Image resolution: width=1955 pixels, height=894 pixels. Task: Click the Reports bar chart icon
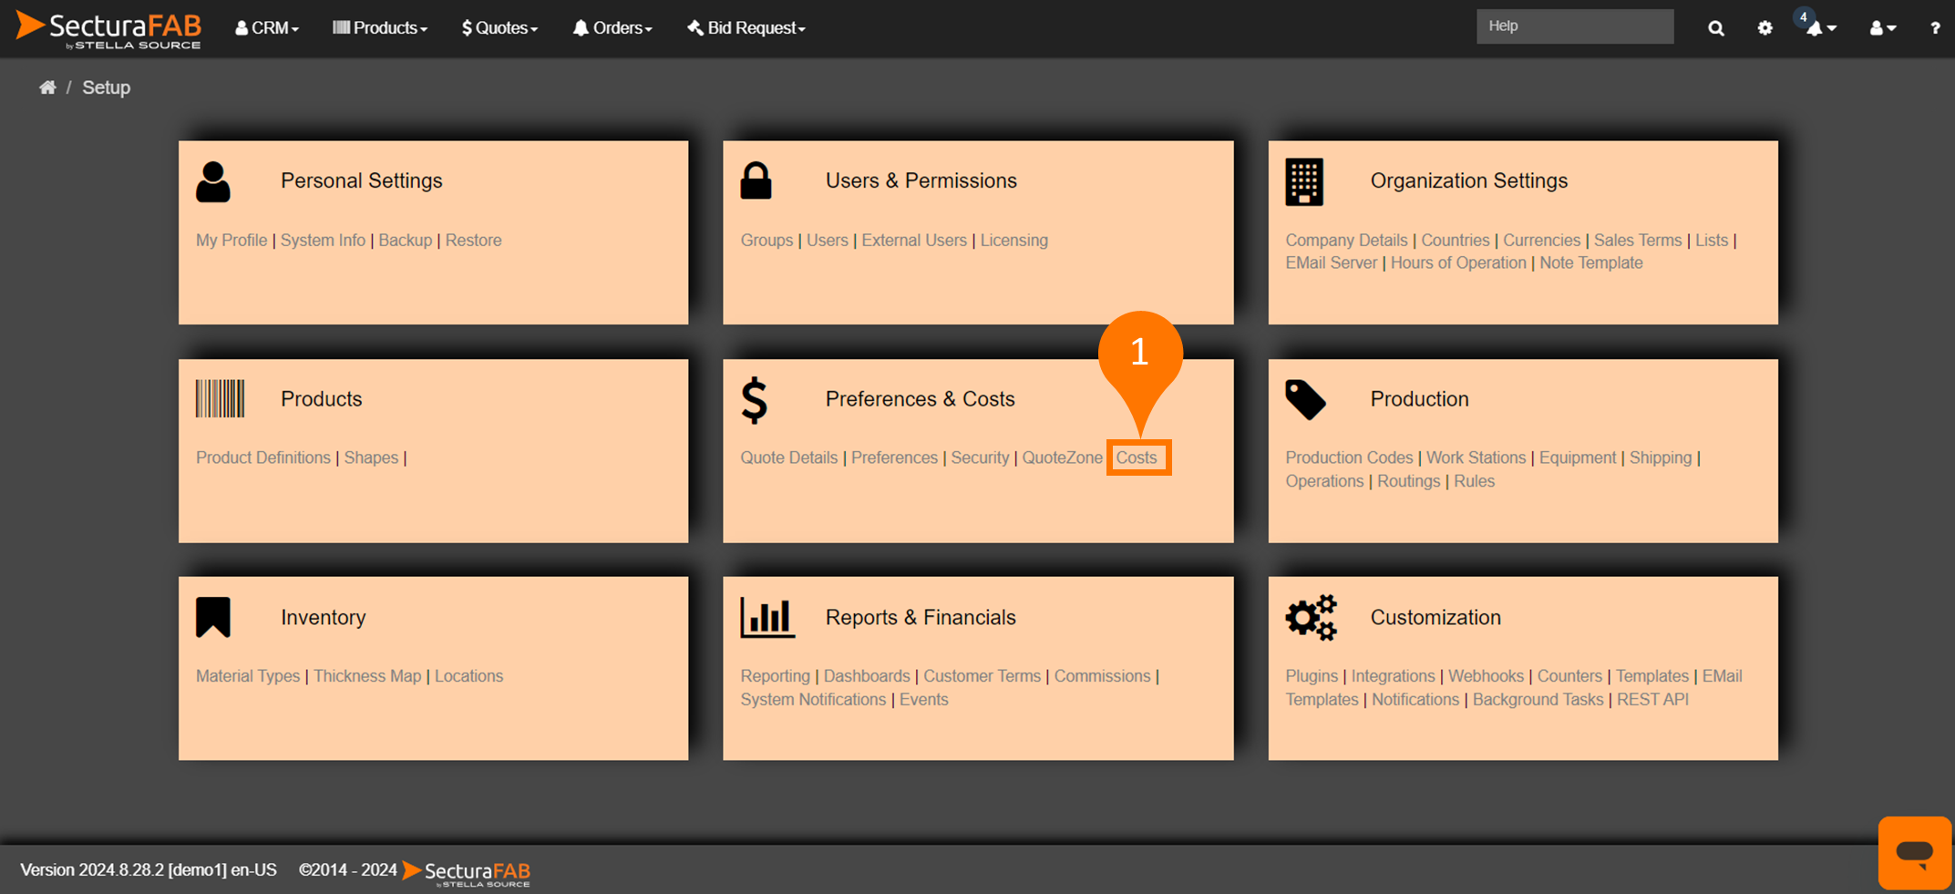(767, 618)
